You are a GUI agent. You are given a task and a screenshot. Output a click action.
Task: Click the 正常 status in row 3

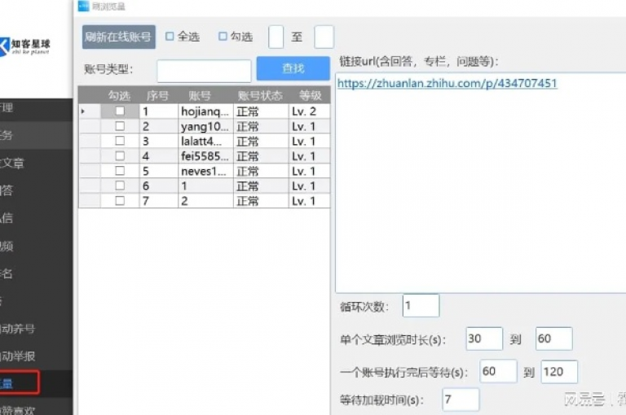261,141
